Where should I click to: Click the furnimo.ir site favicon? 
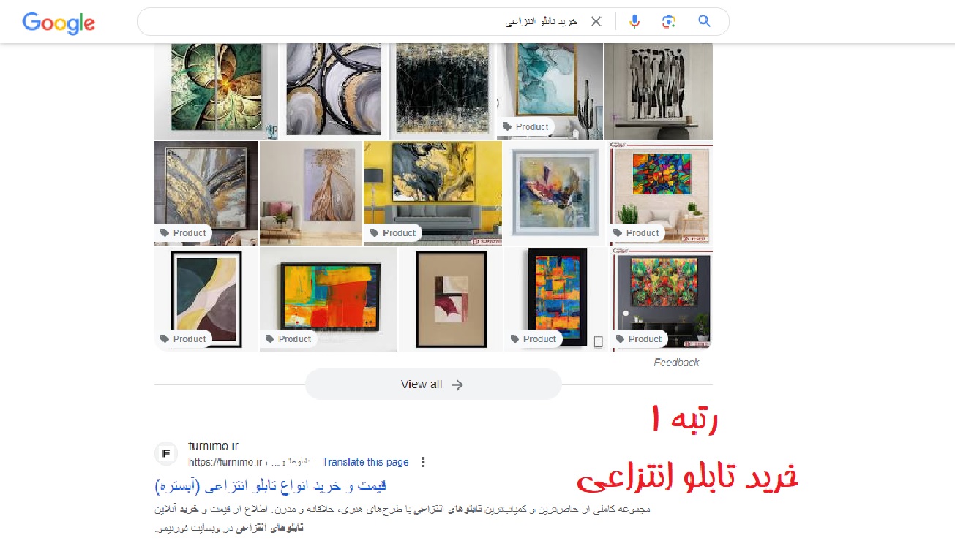166,454
